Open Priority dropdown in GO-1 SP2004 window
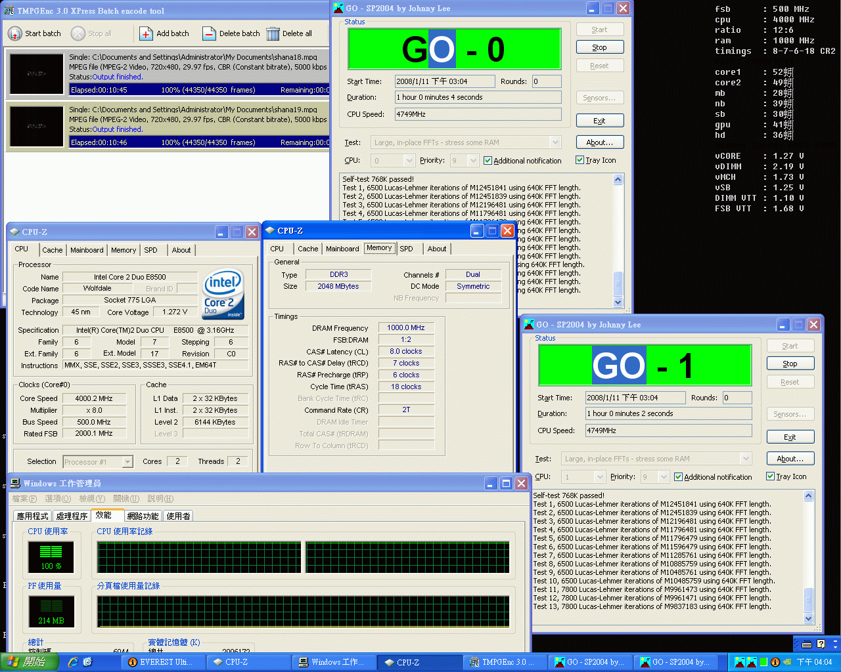The width and height of the screenshot is (841, 672). (x=664, y=476)
